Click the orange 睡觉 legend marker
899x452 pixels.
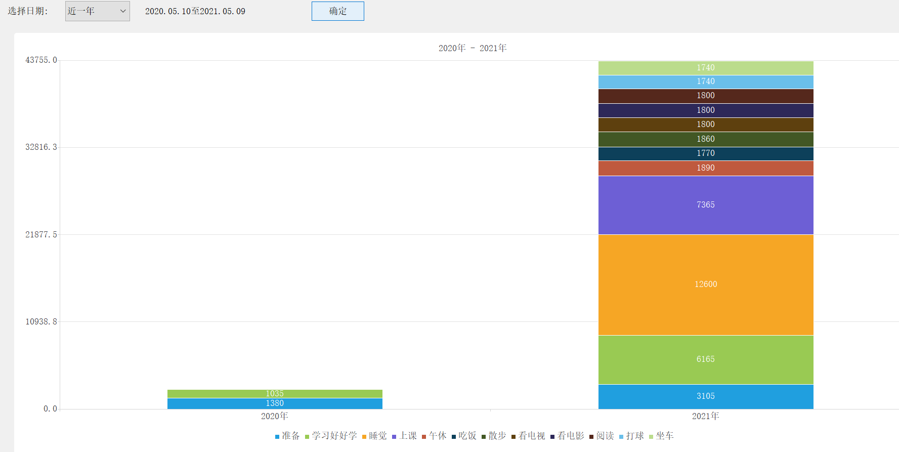[x=364, y=436]
